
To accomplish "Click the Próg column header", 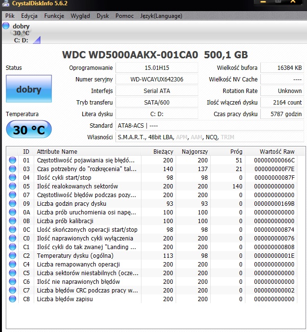I will point(228,152).
